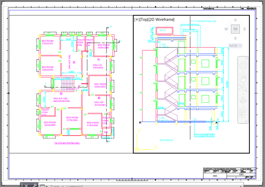
Task: Click the command line grip handle
Action: [x=22, y=185]
